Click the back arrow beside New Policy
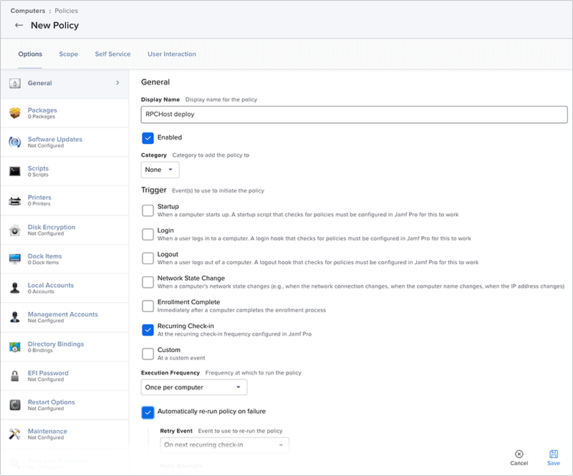This screenshot has width=573, height=476. point(19,25)
